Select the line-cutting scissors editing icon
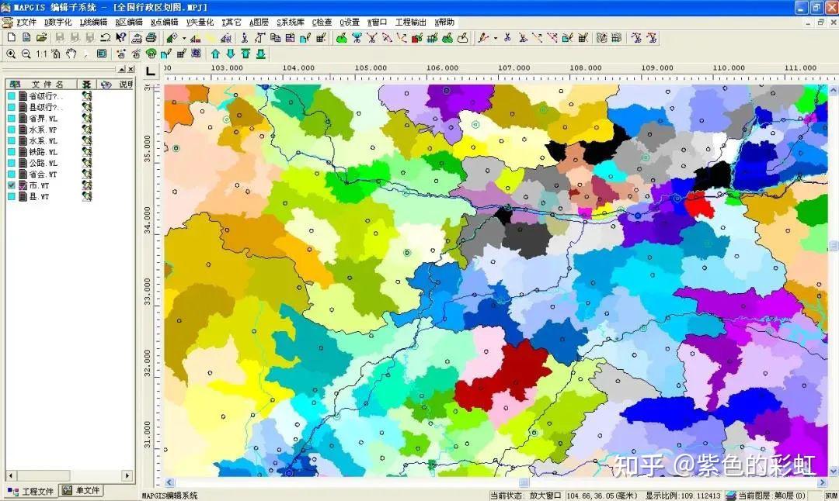This screenshot has height=501, width=839. (x=509, y=37)
